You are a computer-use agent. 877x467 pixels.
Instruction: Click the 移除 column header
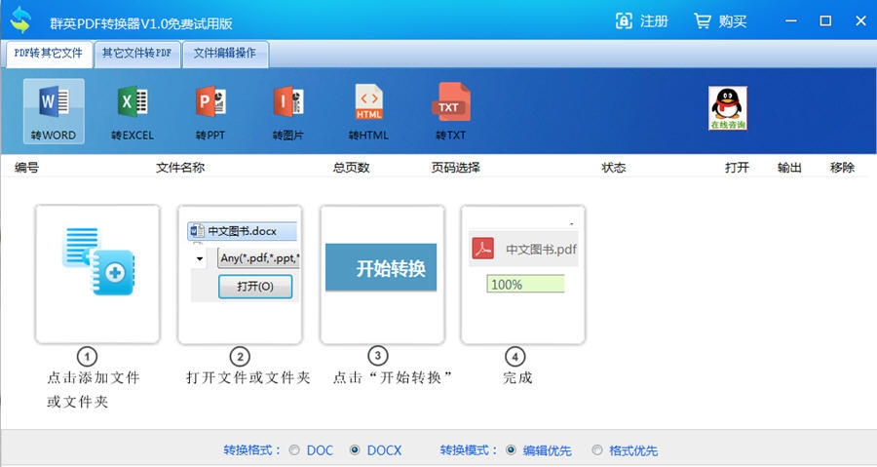coord(842,168)
